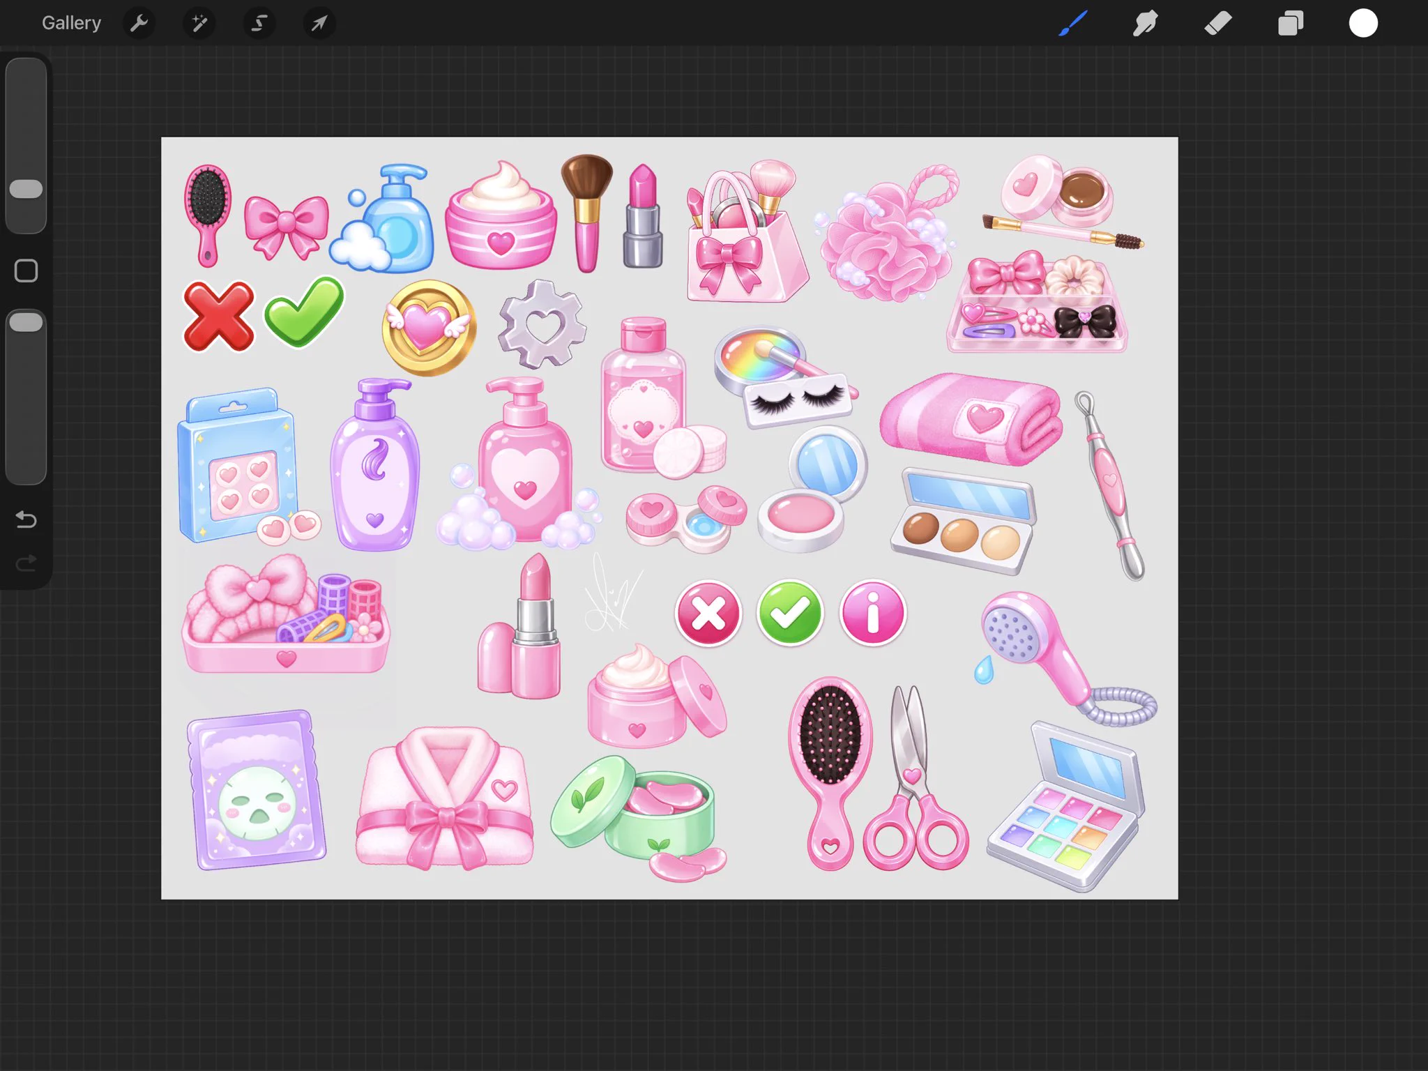Adjust the brush size slider handle
Screen dimensions: 1428x1071
[x=26, y=189]
